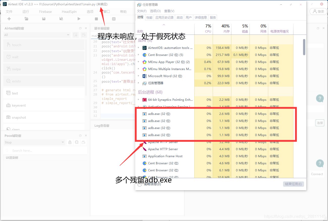Open the HeadSpin menu
Image resolution: width=328 pixels, height=221 pixels.
pyautogui.click(x=69, y=12)
